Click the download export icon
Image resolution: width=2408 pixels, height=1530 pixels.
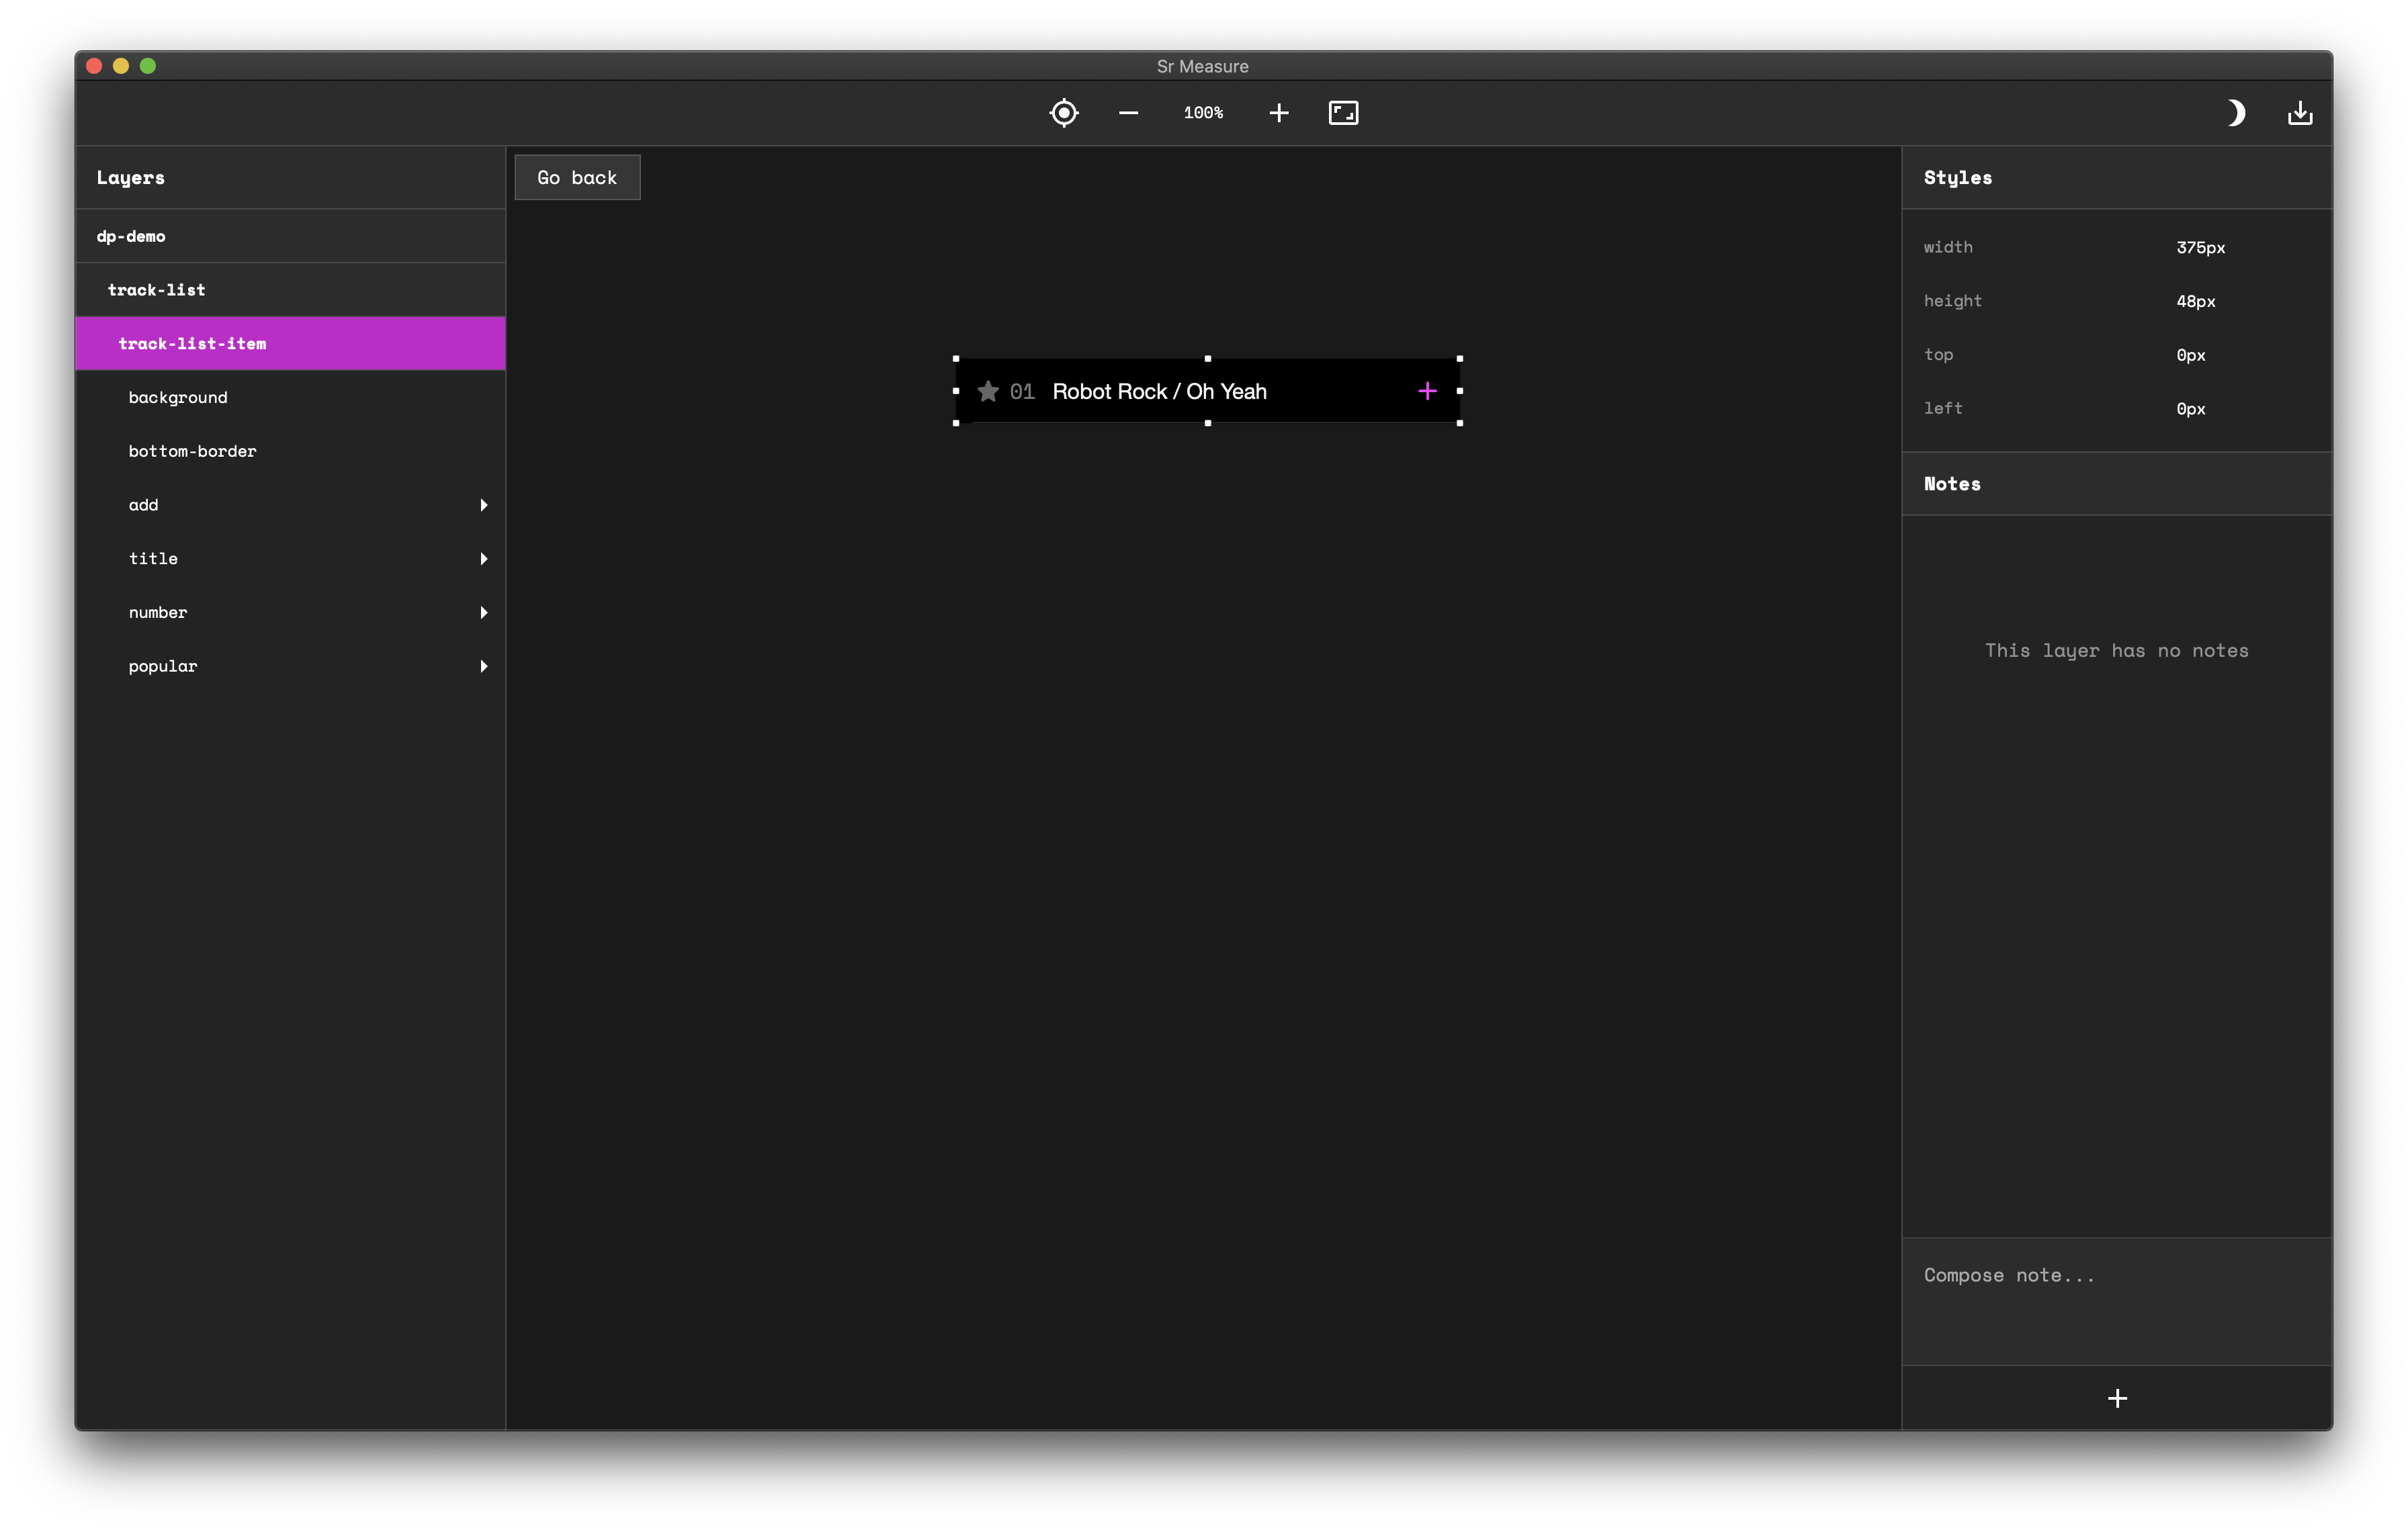(2299, 113)
